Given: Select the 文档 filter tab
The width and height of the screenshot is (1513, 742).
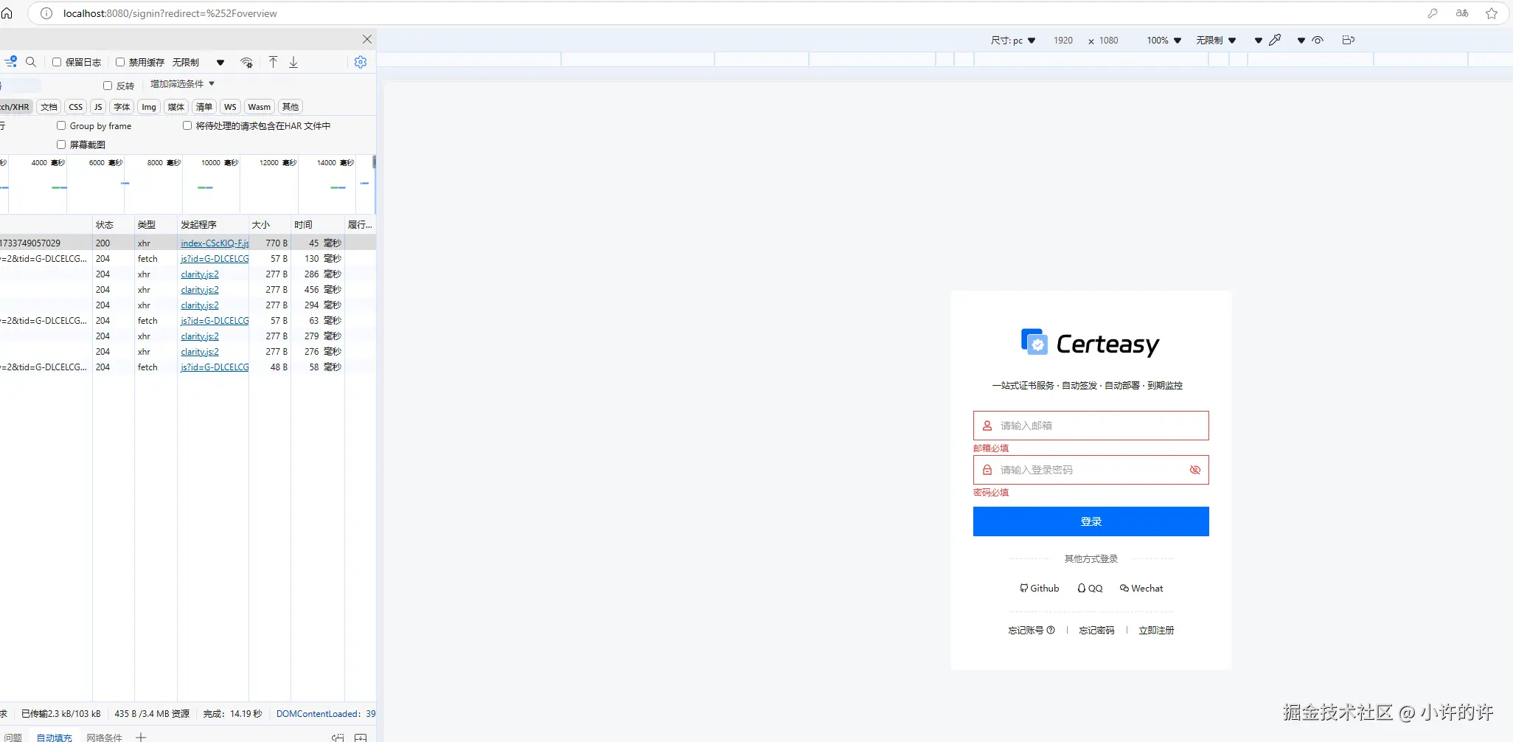Looking at the screenshot, I should 49,107.
